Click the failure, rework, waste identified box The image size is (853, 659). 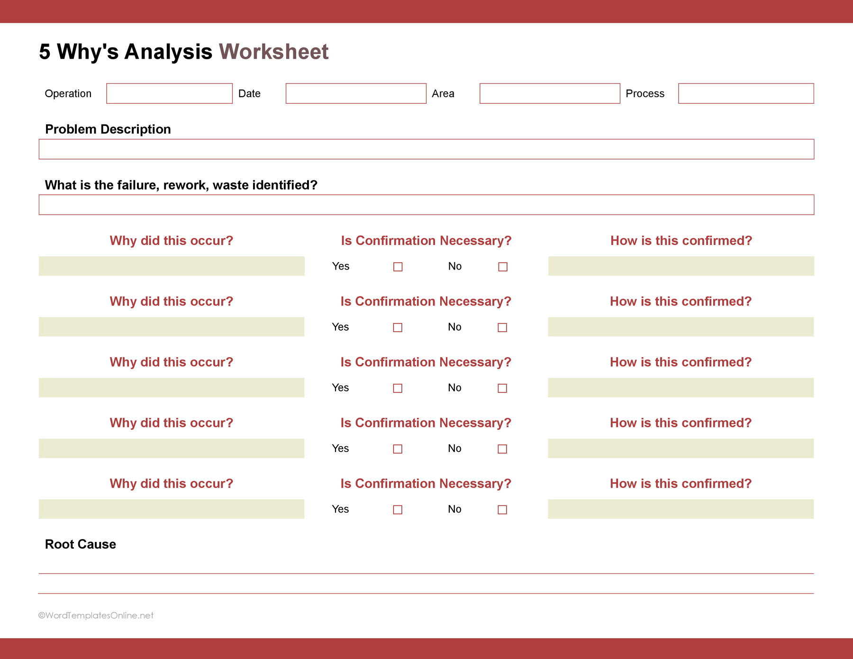[x=426, y=205]
